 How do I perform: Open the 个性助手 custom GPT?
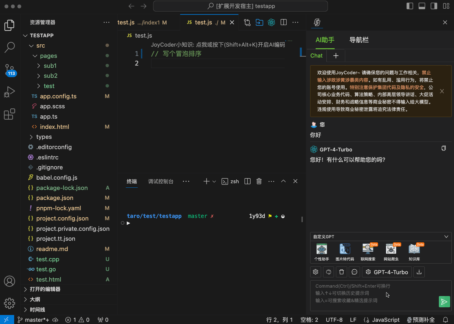pos(322,252)
